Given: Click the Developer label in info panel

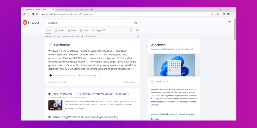Looking at the screenshot, I should point(155,119).
